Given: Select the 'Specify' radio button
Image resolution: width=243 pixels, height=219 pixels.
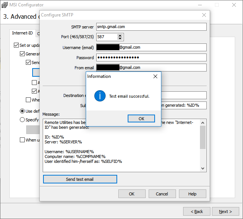Looking at the screenshot, I should [x=22, y=120].
